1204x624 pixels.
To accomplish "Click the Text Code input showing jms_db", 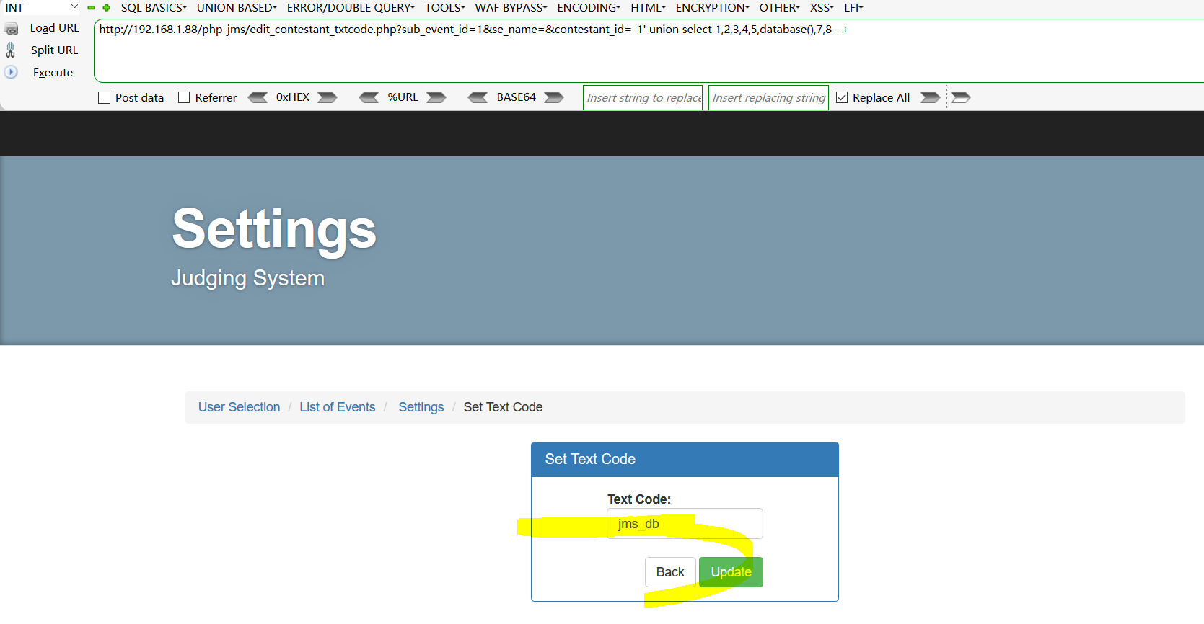I will click(685, 524).
